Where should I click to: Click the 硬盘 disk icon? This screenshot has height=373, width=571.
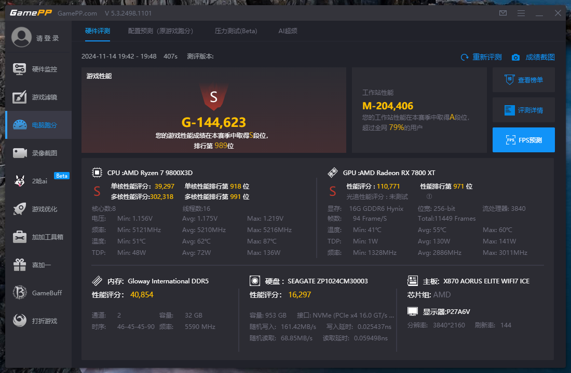coord(255,281)
